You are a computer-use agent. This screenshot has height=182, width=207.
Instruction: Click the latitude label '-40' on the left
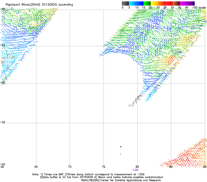click(3, 164)
